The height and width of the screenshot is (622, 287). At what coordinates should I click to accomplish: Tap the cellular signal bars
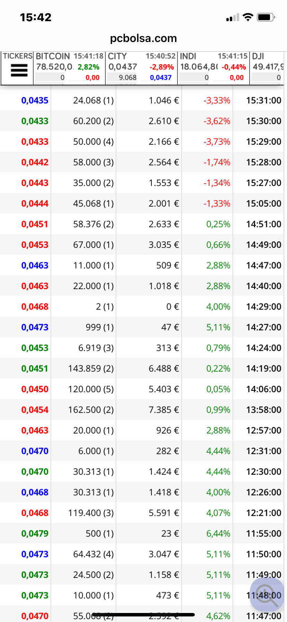[233, 17]
